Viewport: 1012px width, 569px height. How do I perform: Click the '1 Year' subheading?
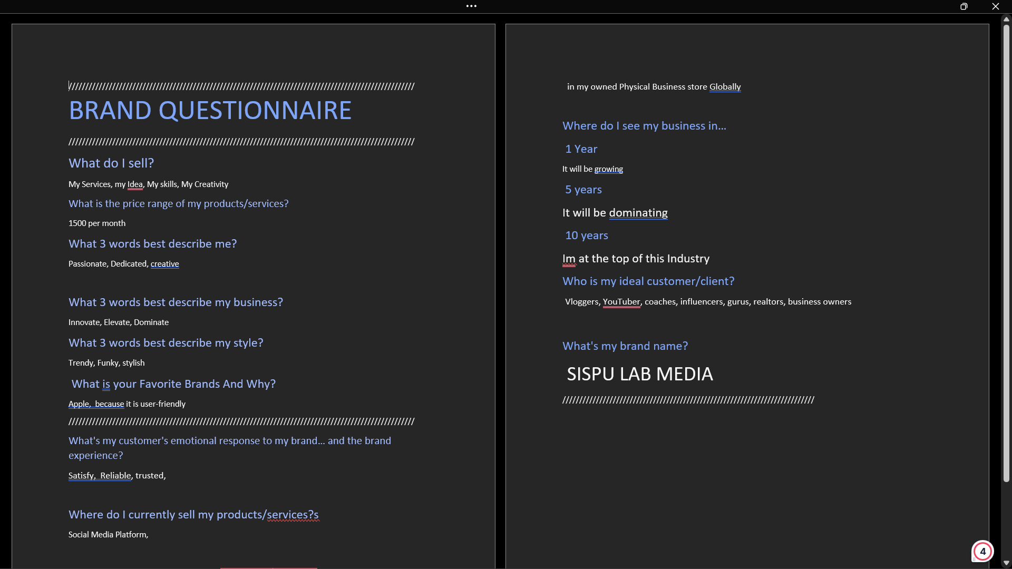(581, 149)
